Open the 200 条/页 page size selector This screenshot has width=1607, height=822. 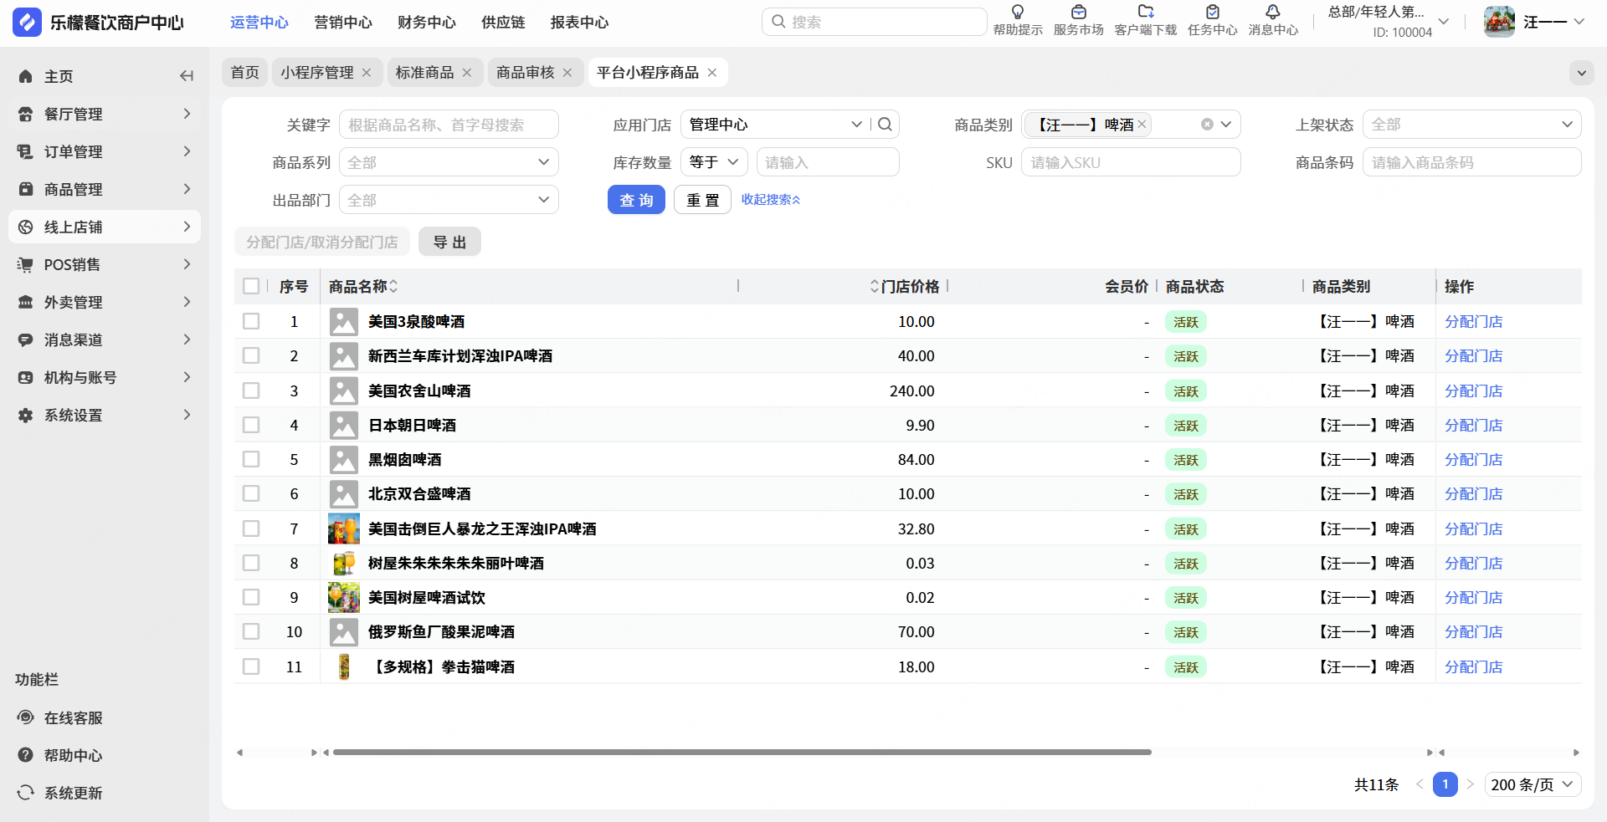[1533, 784]
